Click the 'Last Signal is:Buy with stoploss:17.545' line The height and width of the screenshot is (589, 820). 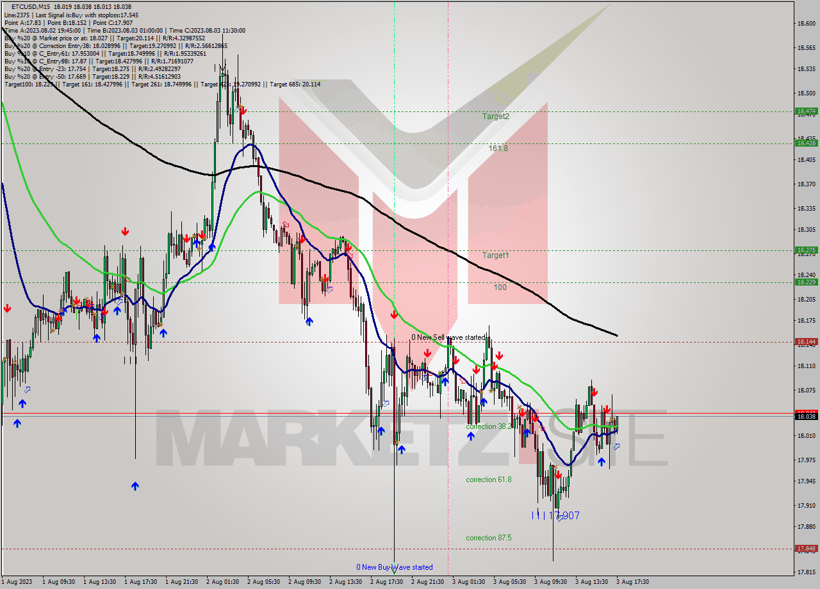87,15
